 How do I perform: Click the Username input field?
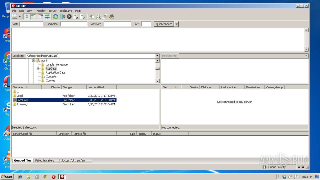pos(73,24)
